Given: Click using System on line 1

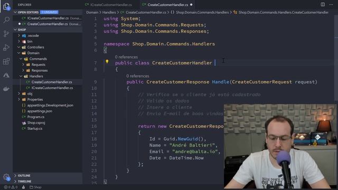Looking at the screenshot, I should coord(122,18).
